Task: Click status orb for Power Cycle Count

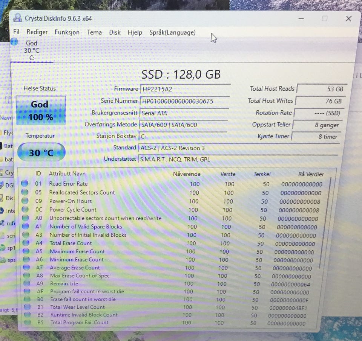Action: tap(25, 209)
